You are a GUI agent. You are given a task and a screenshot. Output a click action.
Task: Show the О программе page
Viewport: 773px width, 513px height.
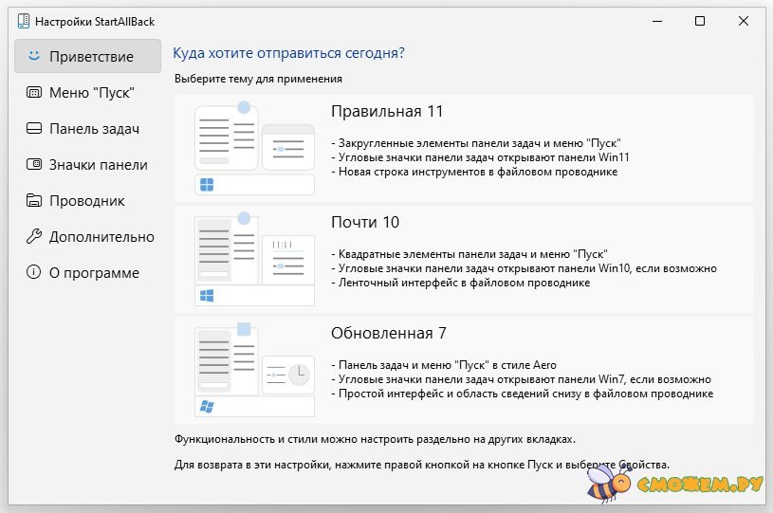tap(94, 272)
